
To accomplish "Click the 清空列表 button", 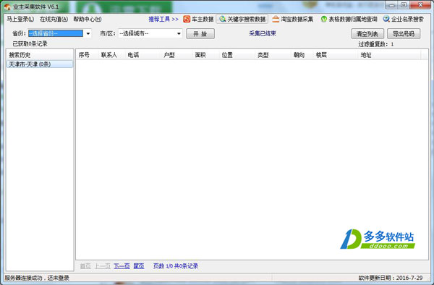I will (367, 34).
